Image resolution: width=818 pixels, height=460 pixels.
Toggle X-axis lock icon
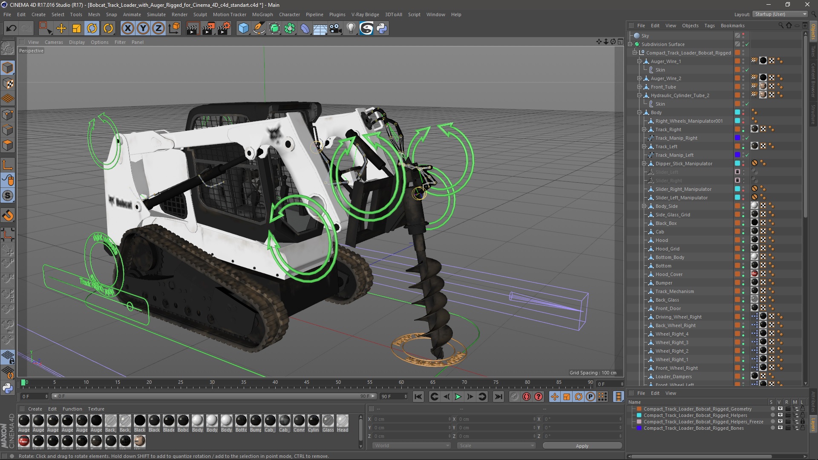(127, 29)
